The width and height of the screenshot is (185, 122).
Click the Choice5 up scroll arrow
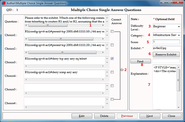point(107,86)
